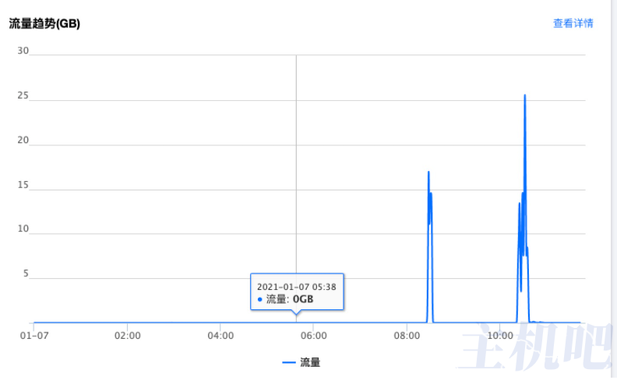
Task: Click the 5 y-axis label
Action: pos(26,274)
